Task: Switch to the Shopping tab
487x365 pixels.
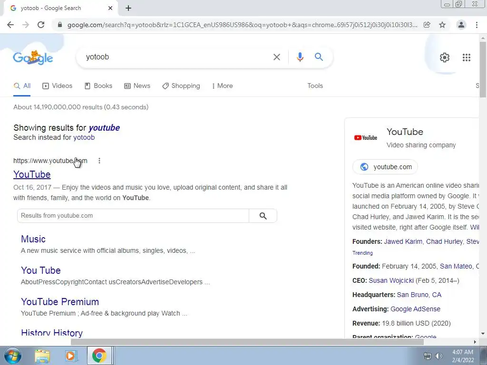Action: point(181,86)
